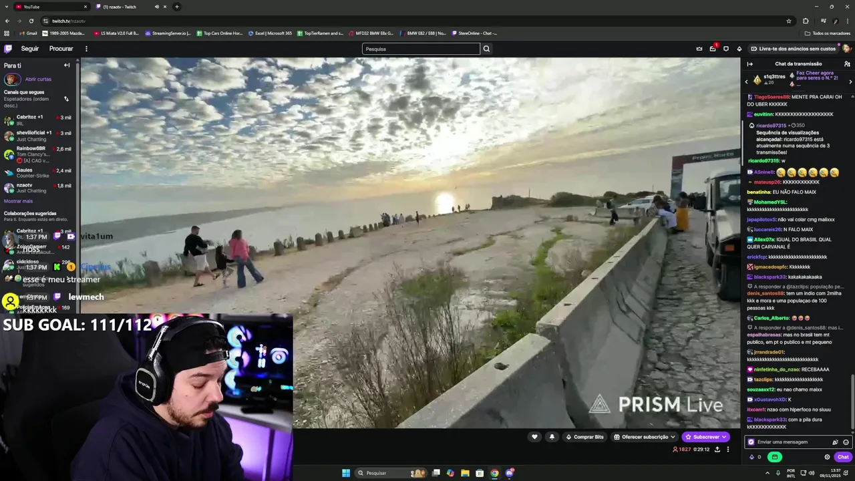
Task: Open File Explorer from taskbar
Action: 465,473
